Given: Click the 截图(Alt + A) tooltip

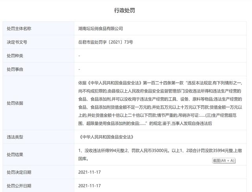Looking at the screenshot, I should [x=224, y=160].
